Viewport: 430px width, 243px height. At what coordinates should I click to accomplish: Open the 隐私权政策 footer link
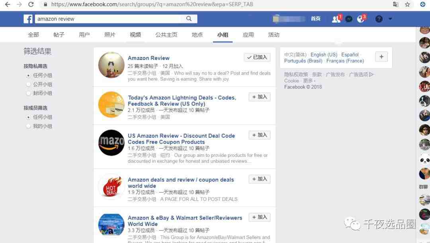[296, 74]
